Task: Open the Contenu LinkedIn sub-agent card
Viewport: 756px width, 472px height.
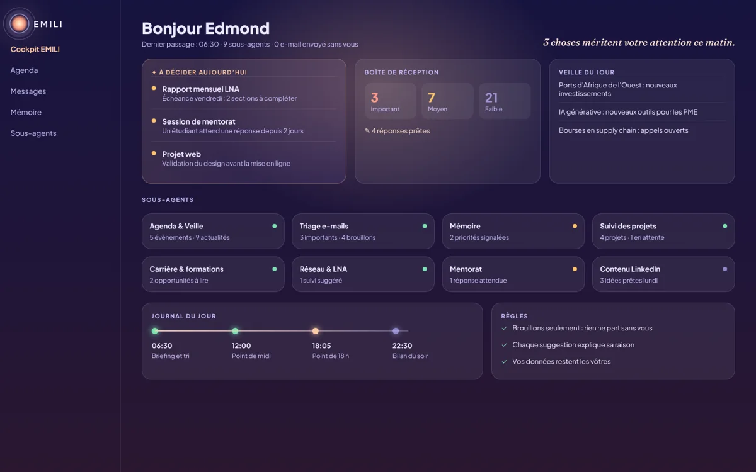Action: 663,274
